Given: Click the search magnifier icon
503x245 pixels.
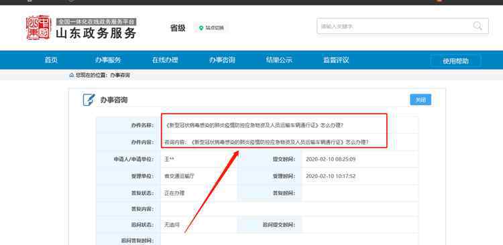Looking at the screenshot, I should coord(478,26).
